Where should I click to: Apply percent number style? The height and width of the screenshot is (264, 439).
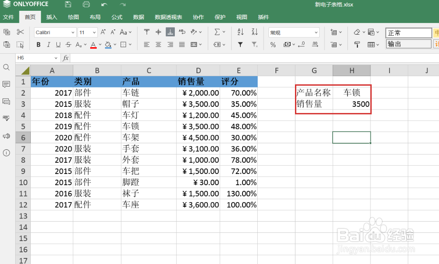[x=272, y=44]
